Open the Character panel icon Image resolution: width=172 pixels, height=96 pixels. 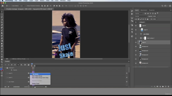[132, 29]
